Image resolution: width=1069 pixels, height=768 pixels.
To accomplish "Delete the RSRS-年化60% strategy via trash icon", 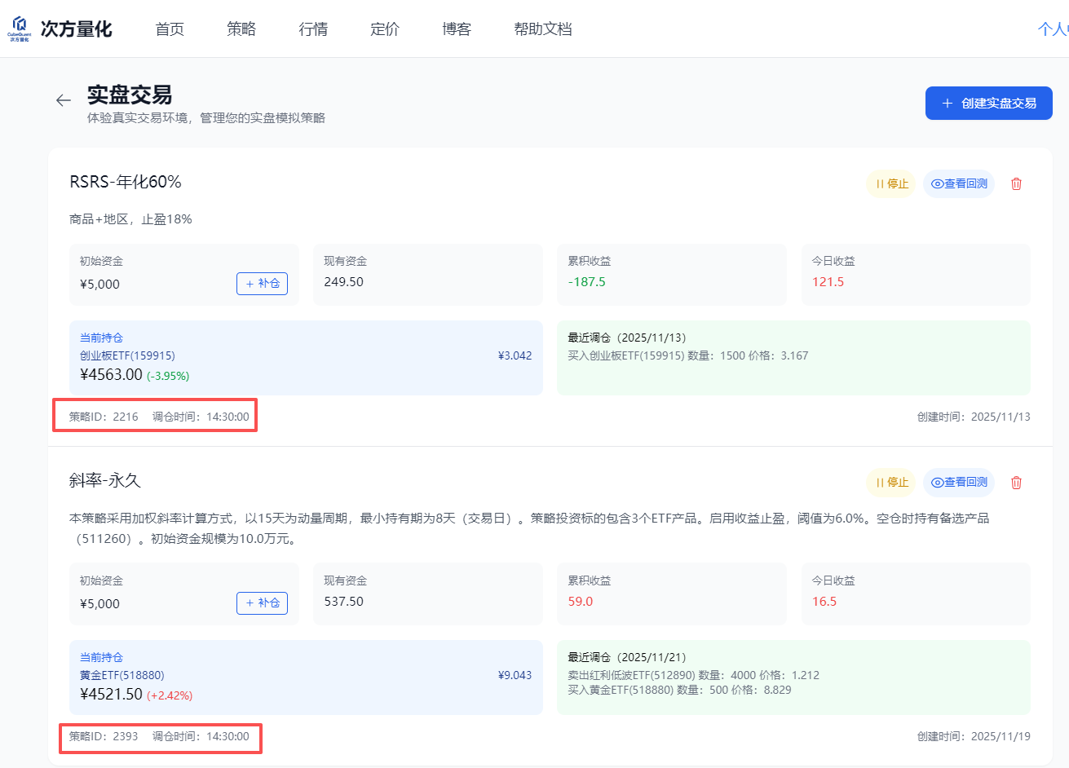I will tap(1016, 184).
